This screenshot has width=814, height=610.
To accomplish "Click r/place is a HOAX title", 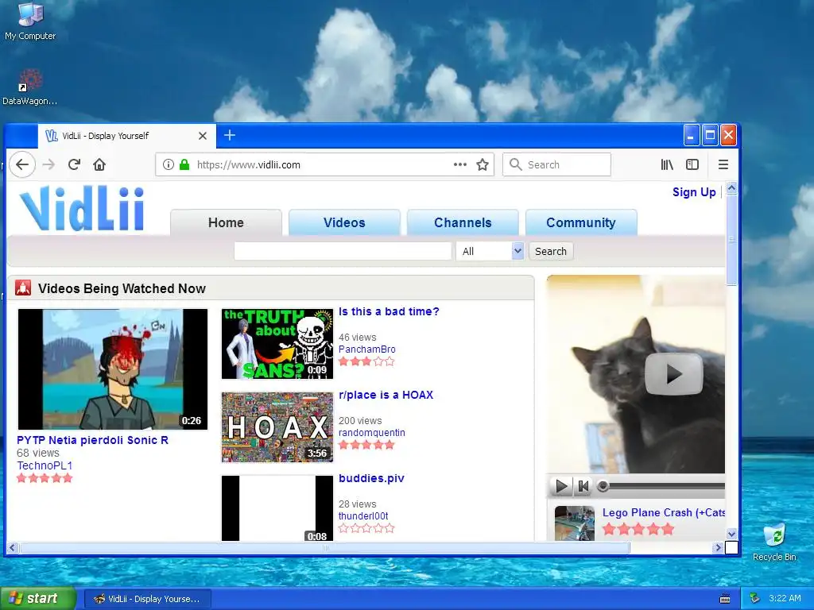I will 386,395.
